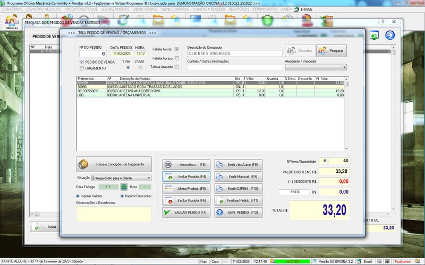Open the Data Entrega calendar icon
Viewport: 425px width, 265px height.
click(x=124, y=187)
